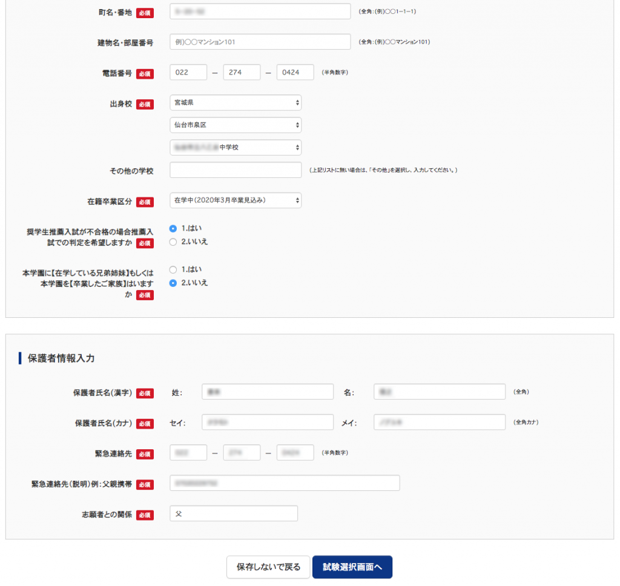The height and width of the screenshot is (586, 620).
Task: Click the 緊急連絡先(説明) description field
Action: coord(285,483)
